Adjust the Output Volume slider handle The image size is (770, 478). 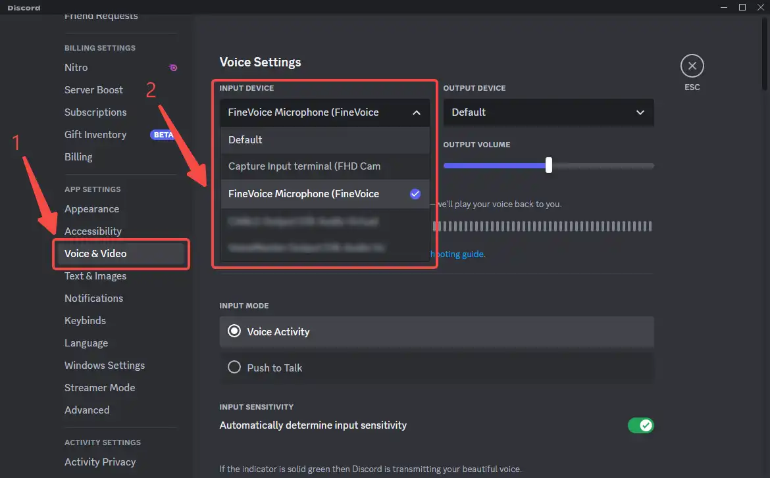coord(548,166)
